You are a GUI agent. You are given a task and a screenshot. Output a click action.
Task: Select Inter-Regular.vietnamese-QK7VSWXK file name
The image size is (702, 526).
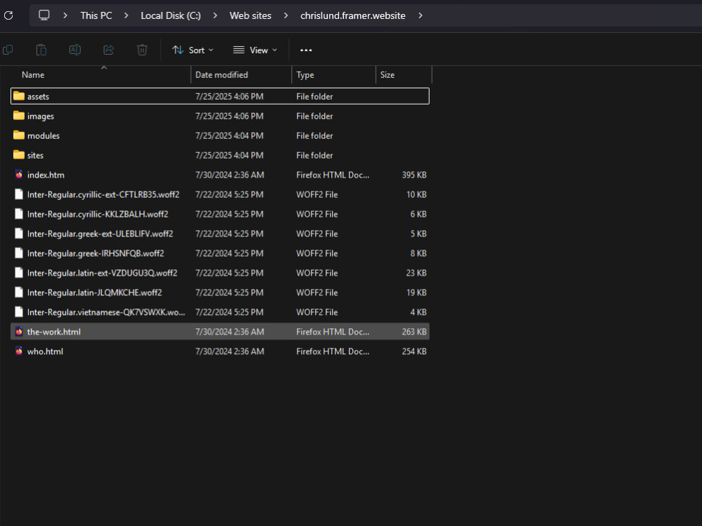pos(106,312)
